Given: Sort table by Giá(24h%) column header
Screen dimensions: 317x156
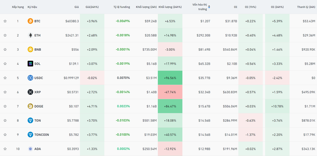Looking at the screenshot, I should [x=92, y=7].
